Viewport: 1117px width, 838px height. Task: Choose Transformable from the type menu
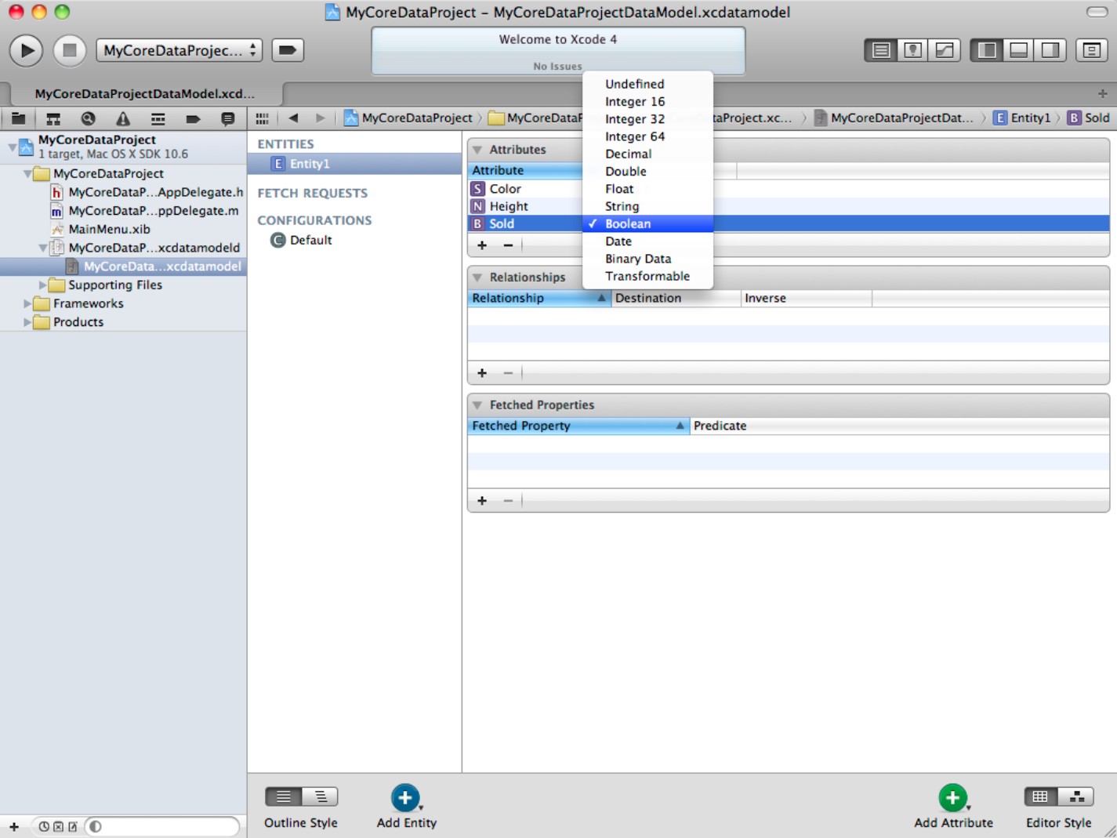[647, 276]
